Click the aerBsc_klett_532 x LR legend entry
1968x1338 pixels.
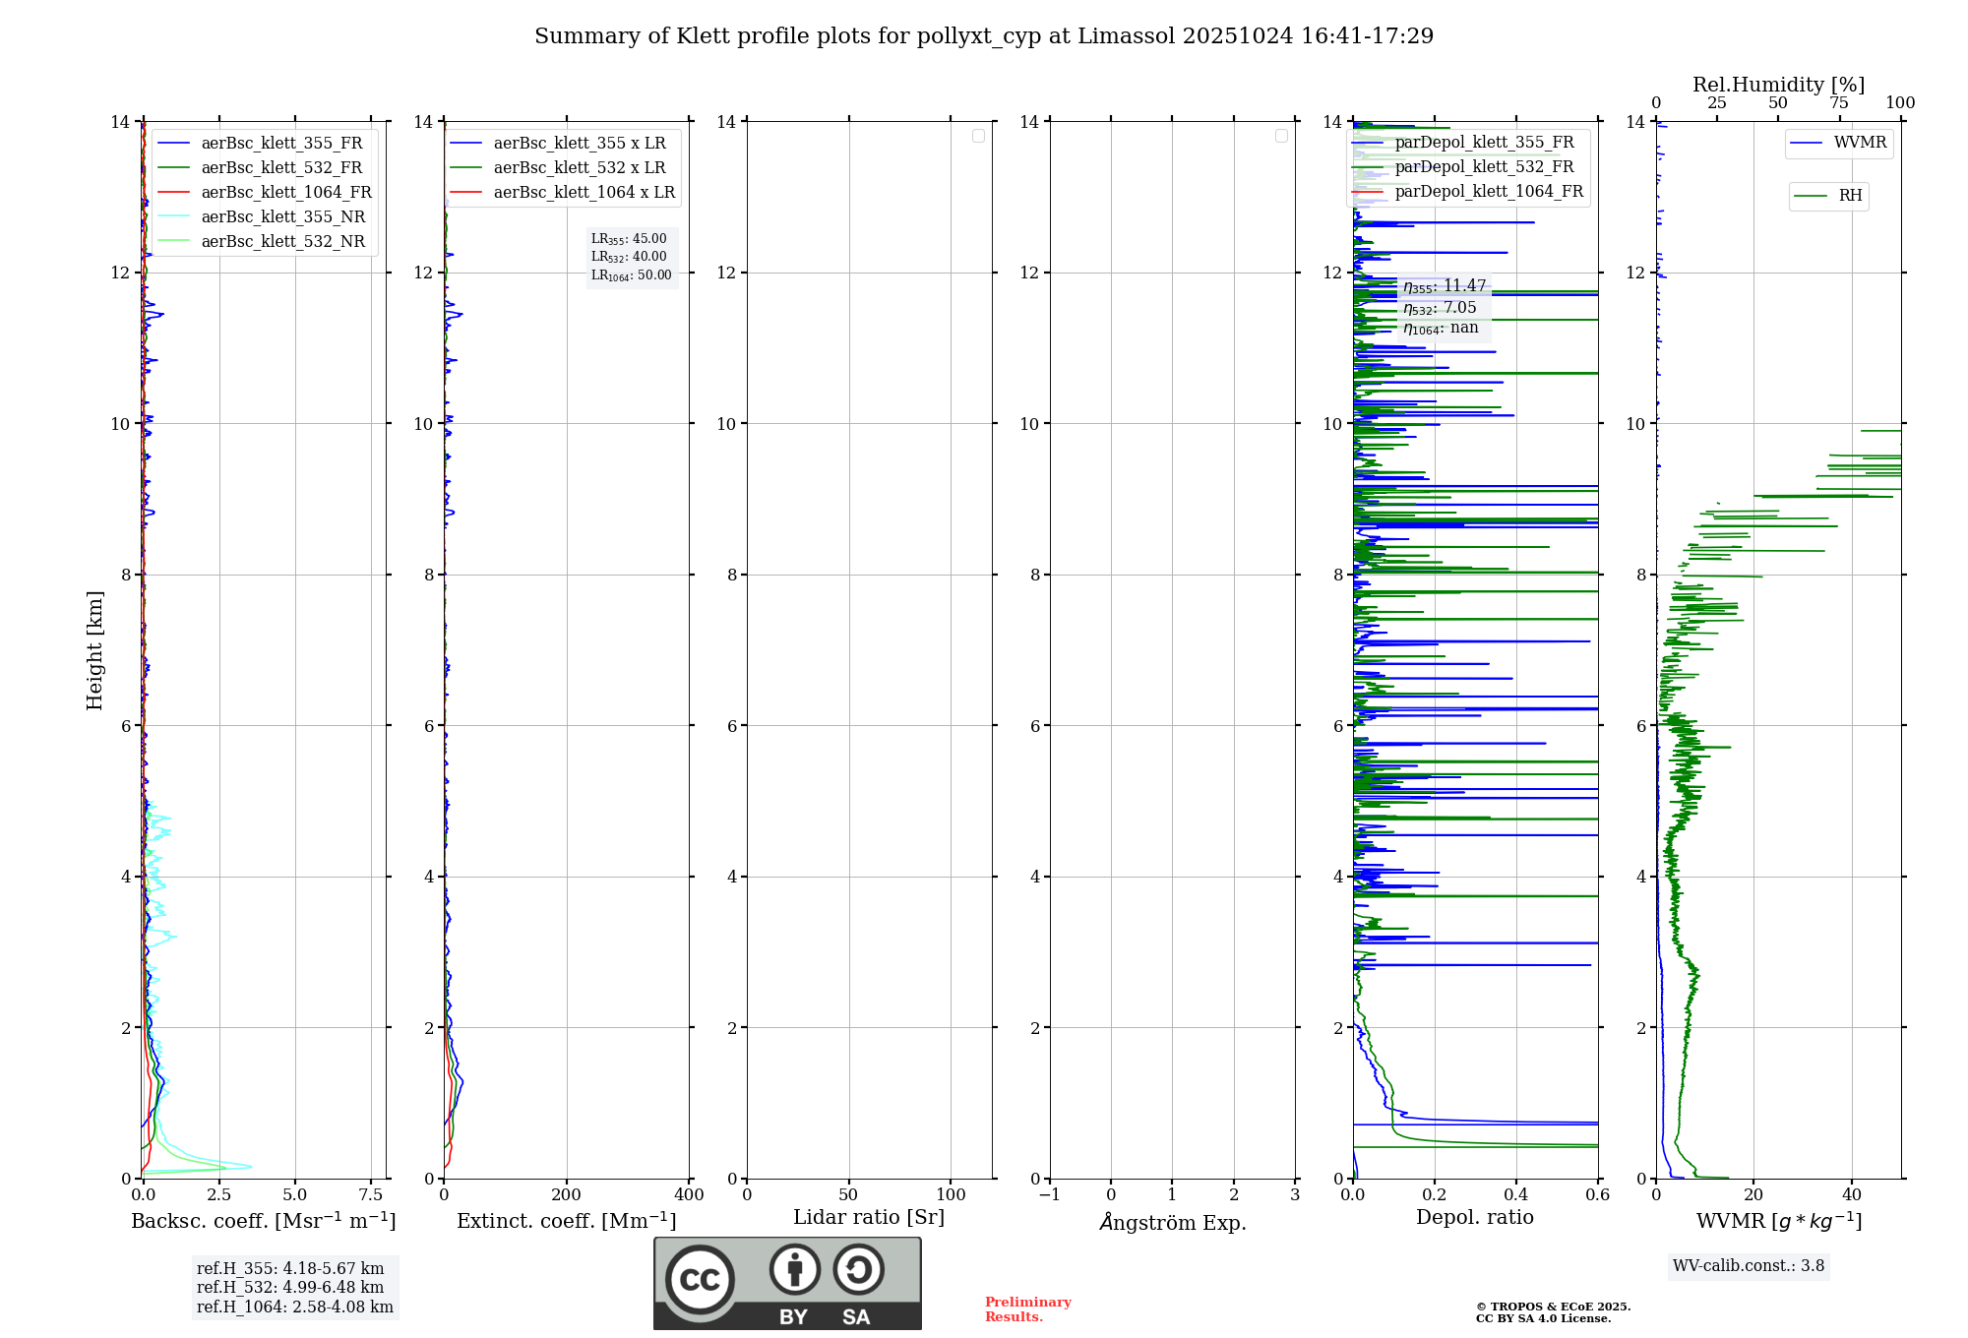pos(579,168)
